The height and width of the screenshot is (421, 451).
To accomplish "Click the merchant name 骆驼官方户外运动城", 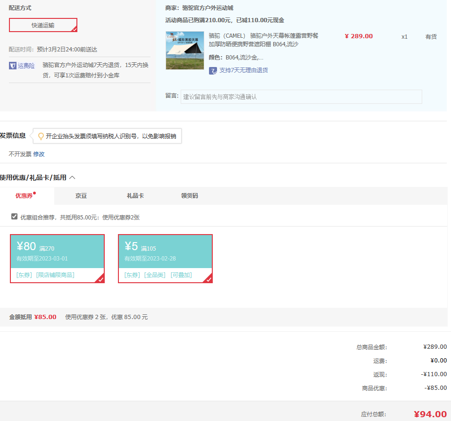I will [208, 8].
